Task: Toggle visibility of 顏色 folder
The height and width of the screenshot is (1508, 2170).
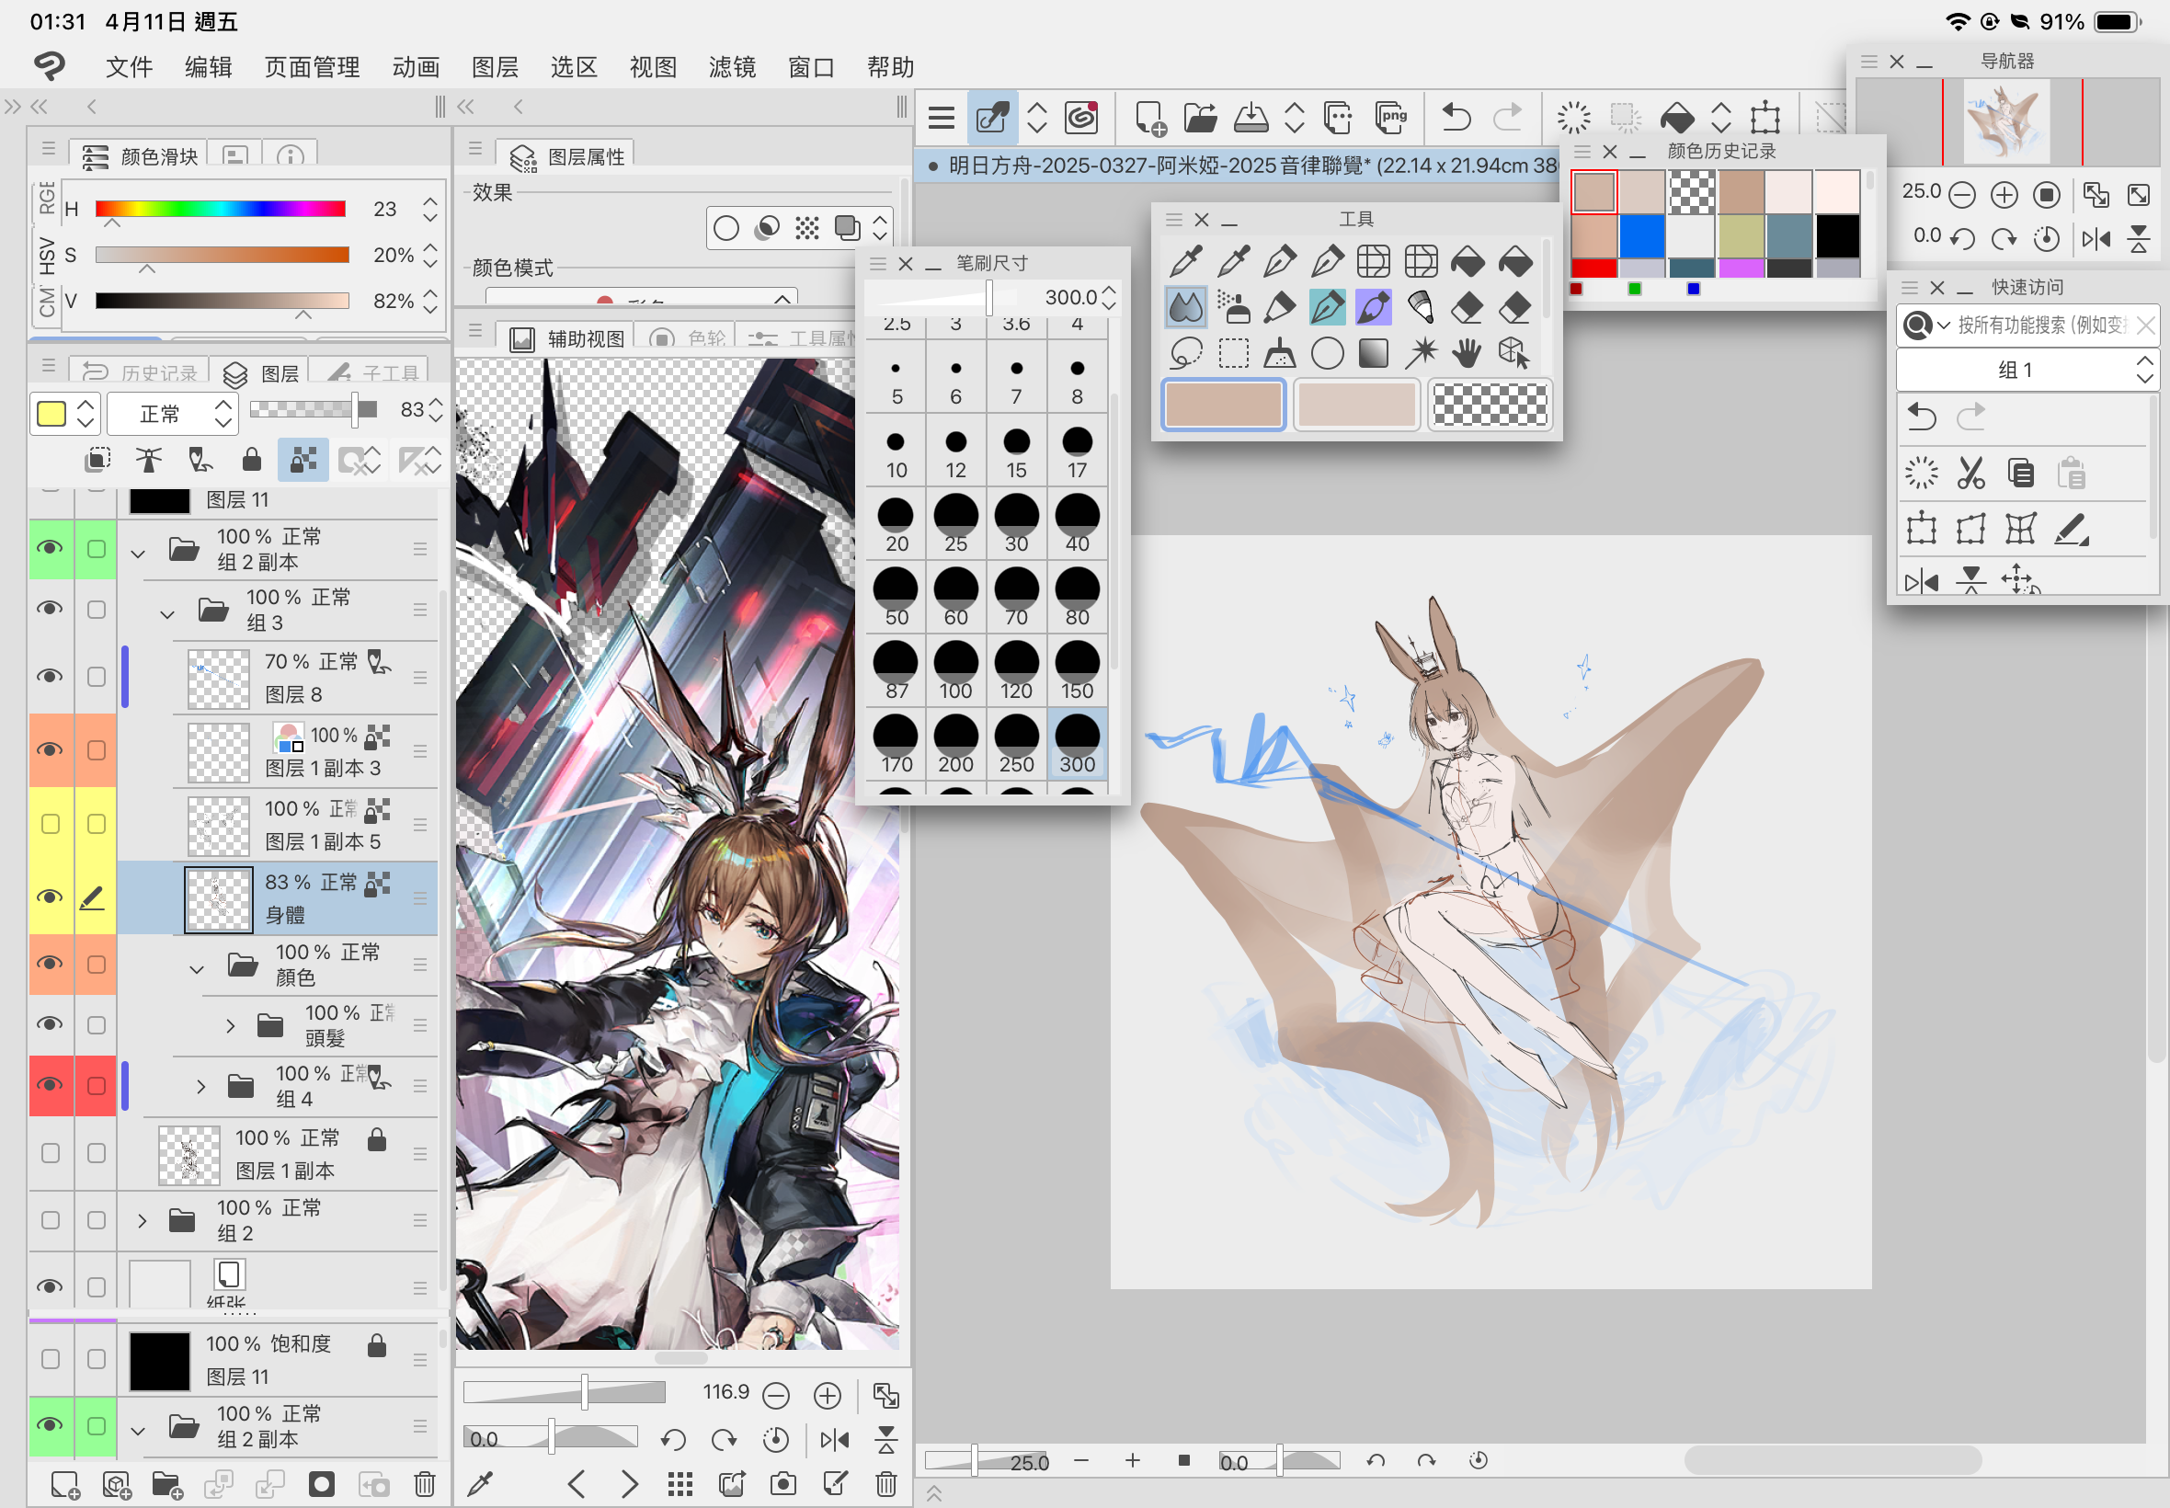Action: tap(50, 963)
